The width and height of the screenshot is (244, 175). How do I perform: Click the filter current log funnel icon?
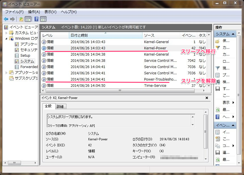pos(217,68)
